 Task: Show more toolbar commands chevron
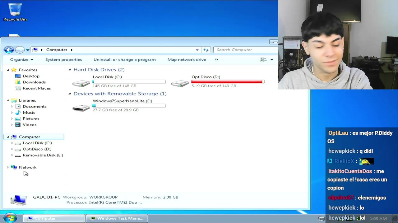(x=216, y=59)
